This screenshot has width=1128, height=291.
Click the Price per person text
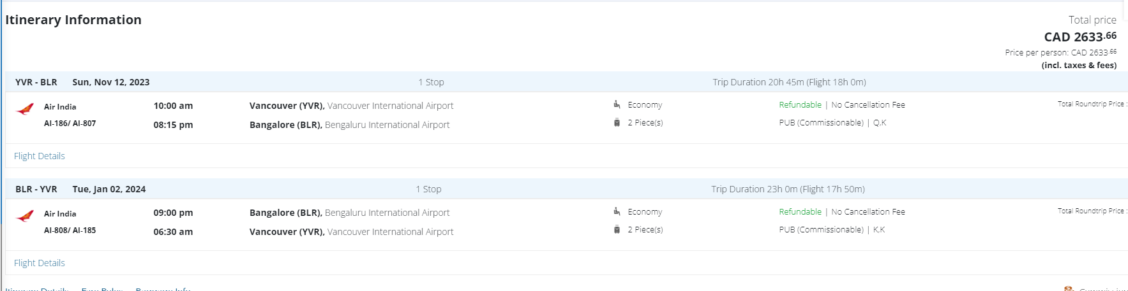point(1060,52)
